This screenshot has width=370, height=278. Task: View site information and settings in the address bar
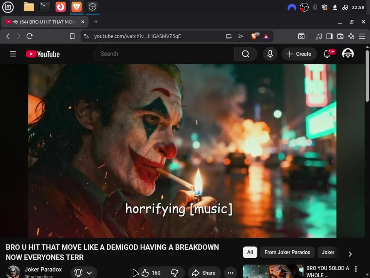[86, 36]
